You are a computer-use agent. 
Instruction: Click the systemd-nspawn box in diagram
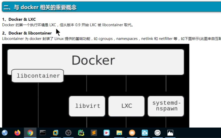click(166, 106)
